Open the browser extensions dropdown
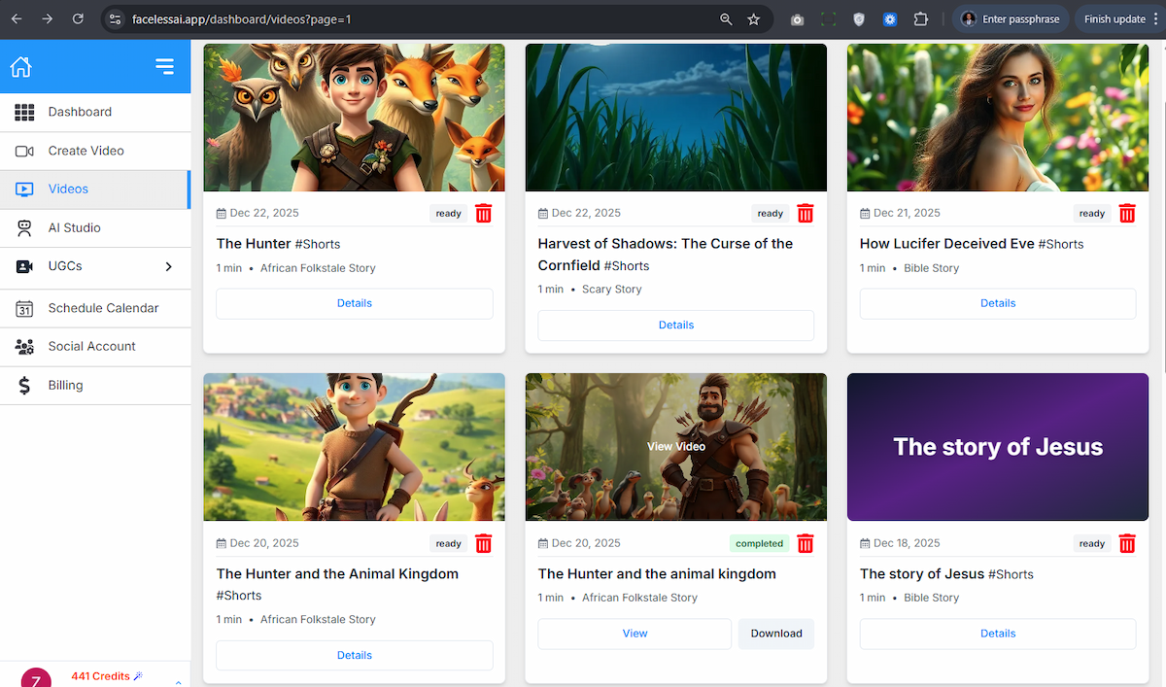 pyautogui.click(x=920, y=18)
